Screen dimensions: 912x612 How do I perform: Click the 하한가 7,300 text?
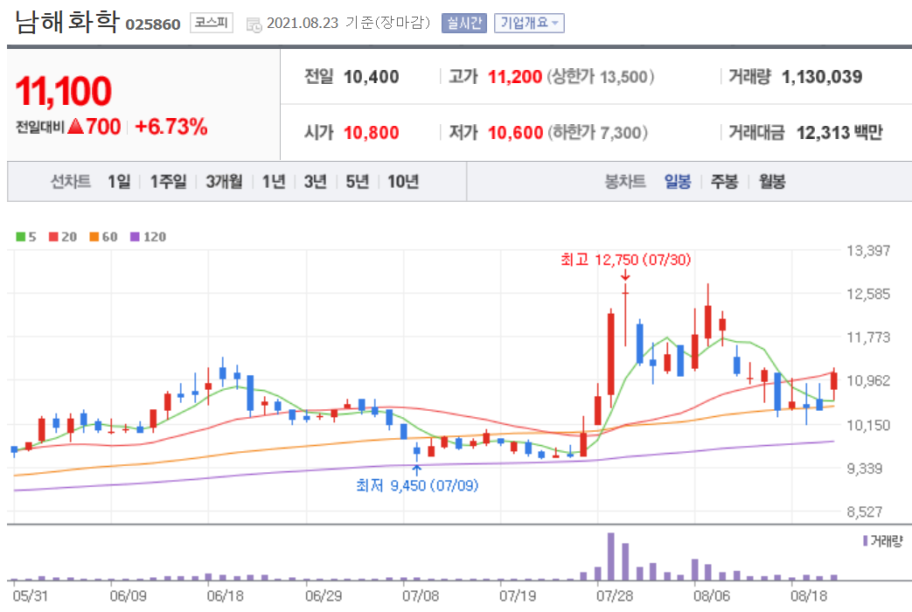click(597, 133)
